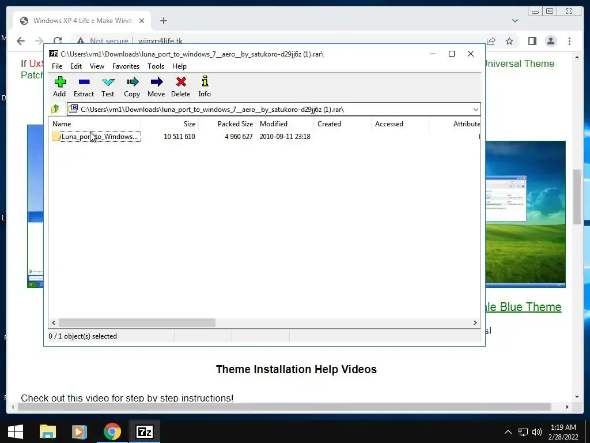590x443 pixels.
Task: Open Chrome's three-dot menu
Action: pos(569,41)
